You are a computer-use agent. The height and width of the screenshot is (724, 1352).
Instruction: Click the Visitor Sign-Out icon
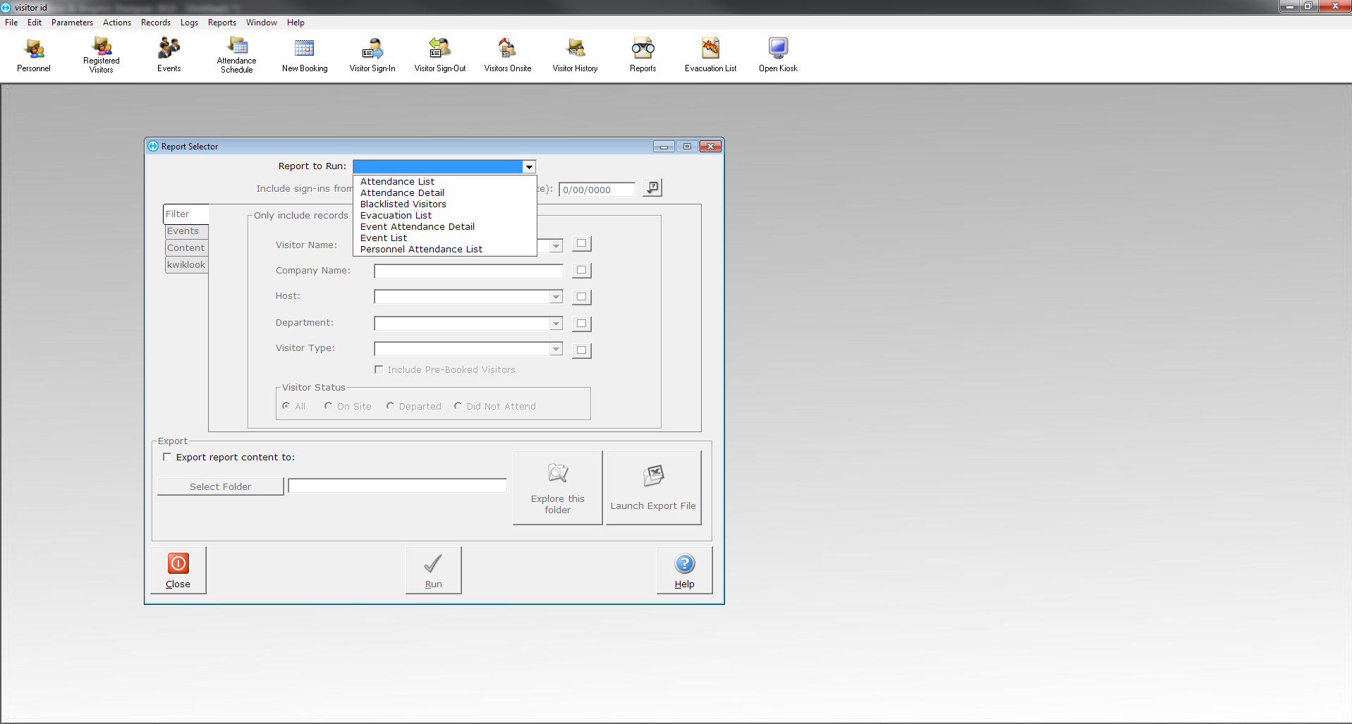(x=440, y=55)
